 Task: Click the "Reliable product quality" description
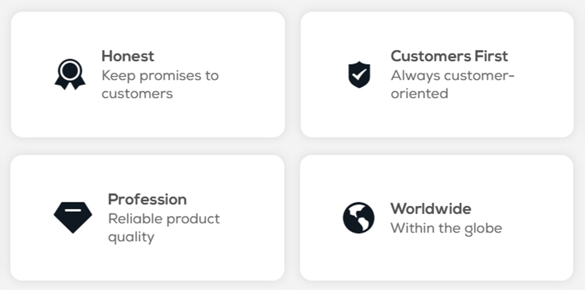(164, 227)
